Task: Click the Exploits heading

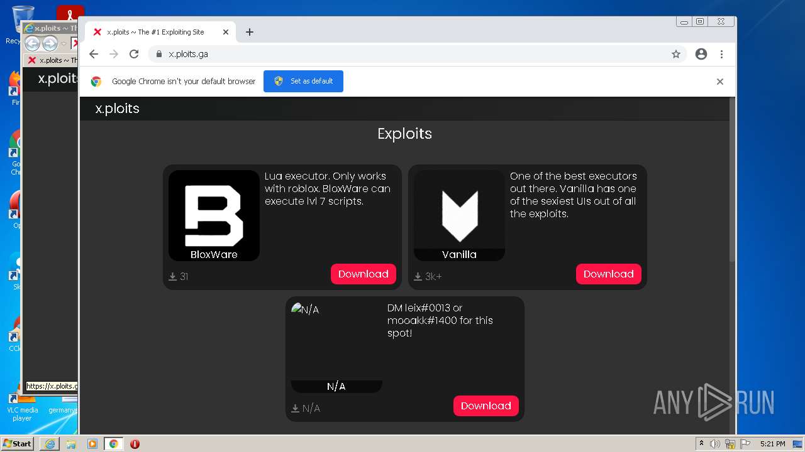Action: 404,134
